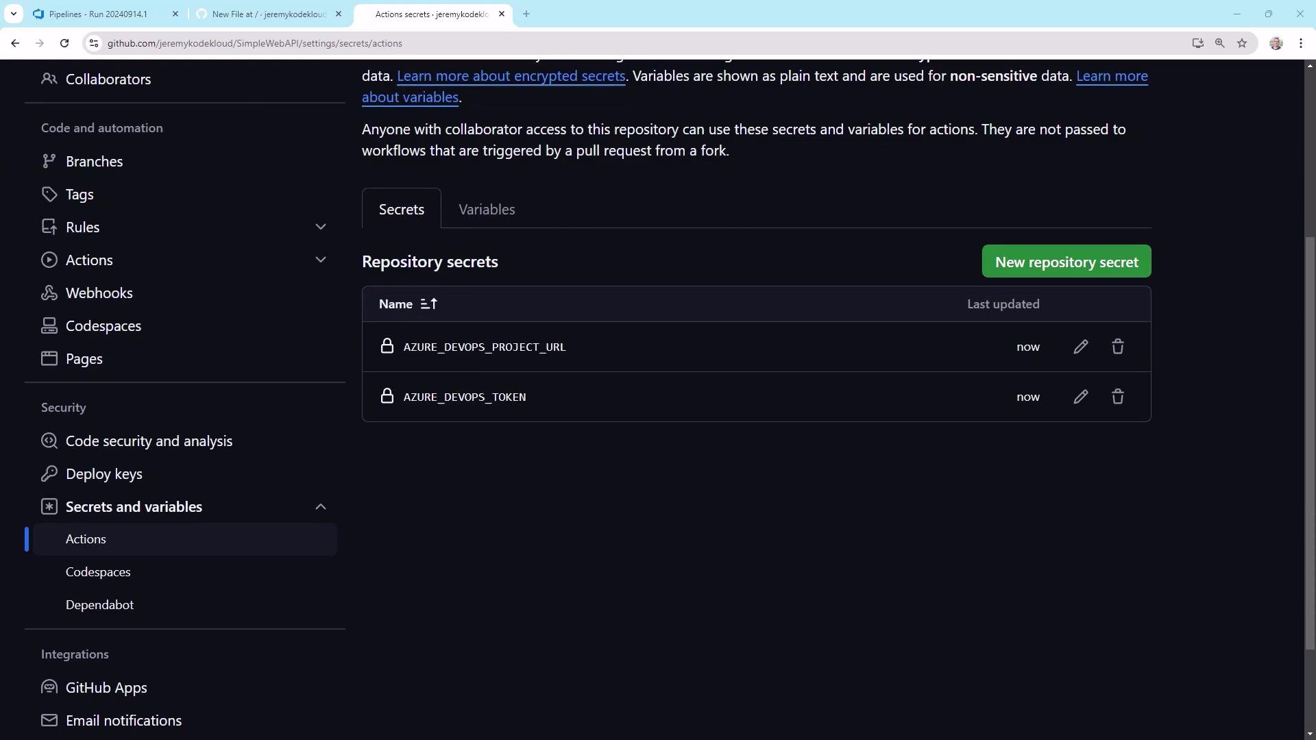Click the browser reload icon
1316x740 pixels.
[64, 43]
